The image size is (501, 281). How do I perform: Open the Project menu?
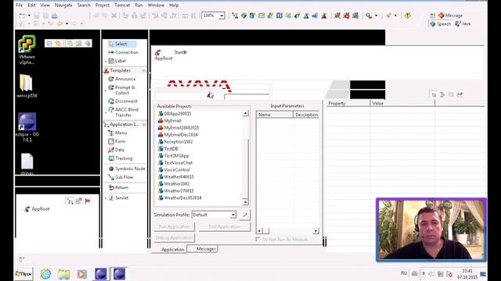point(103,5)
